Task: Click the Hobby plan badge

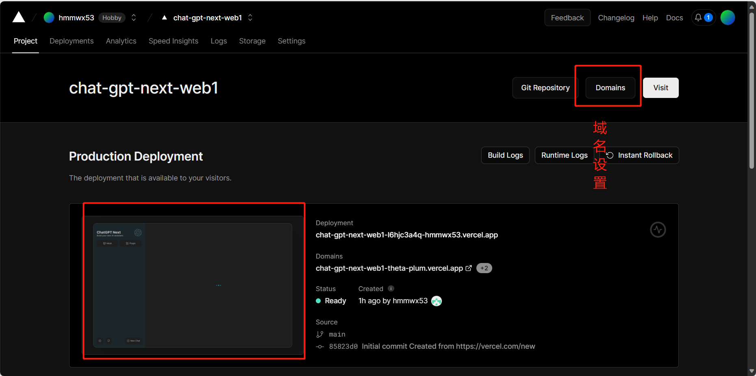Action: tap(112, 17)
